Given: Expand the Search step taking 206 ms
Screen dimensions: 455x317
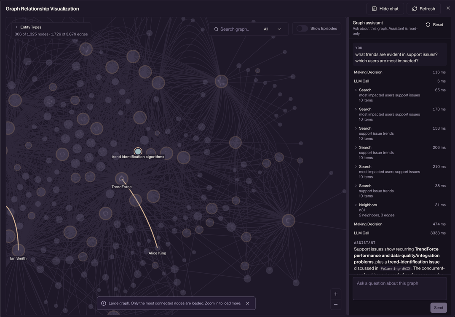Looking at the screenshot, I should 356,147.
